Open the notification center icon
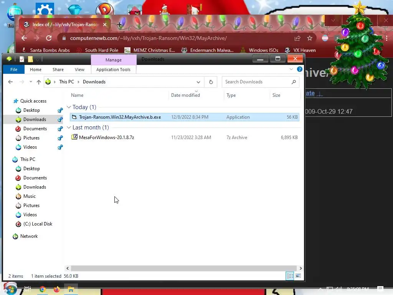The height and width of the screenshot is (295, 393). 380,289
